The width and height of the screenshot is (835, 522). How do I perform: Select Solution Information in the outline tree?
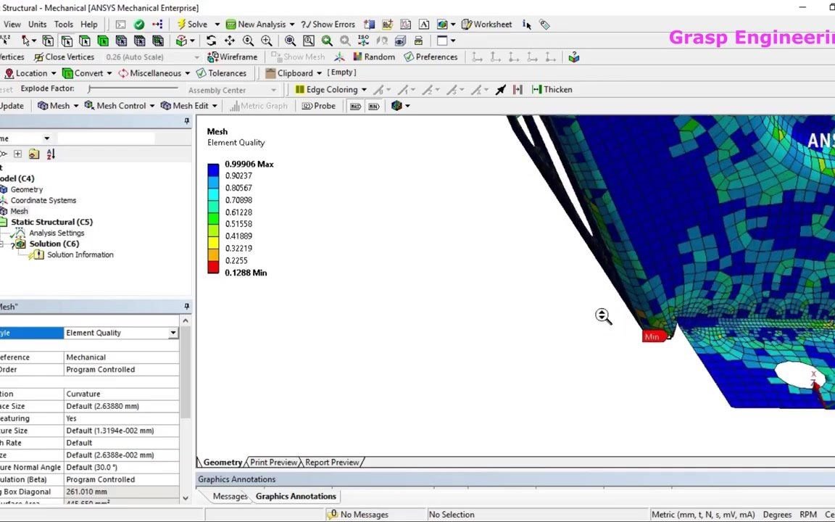80,254
